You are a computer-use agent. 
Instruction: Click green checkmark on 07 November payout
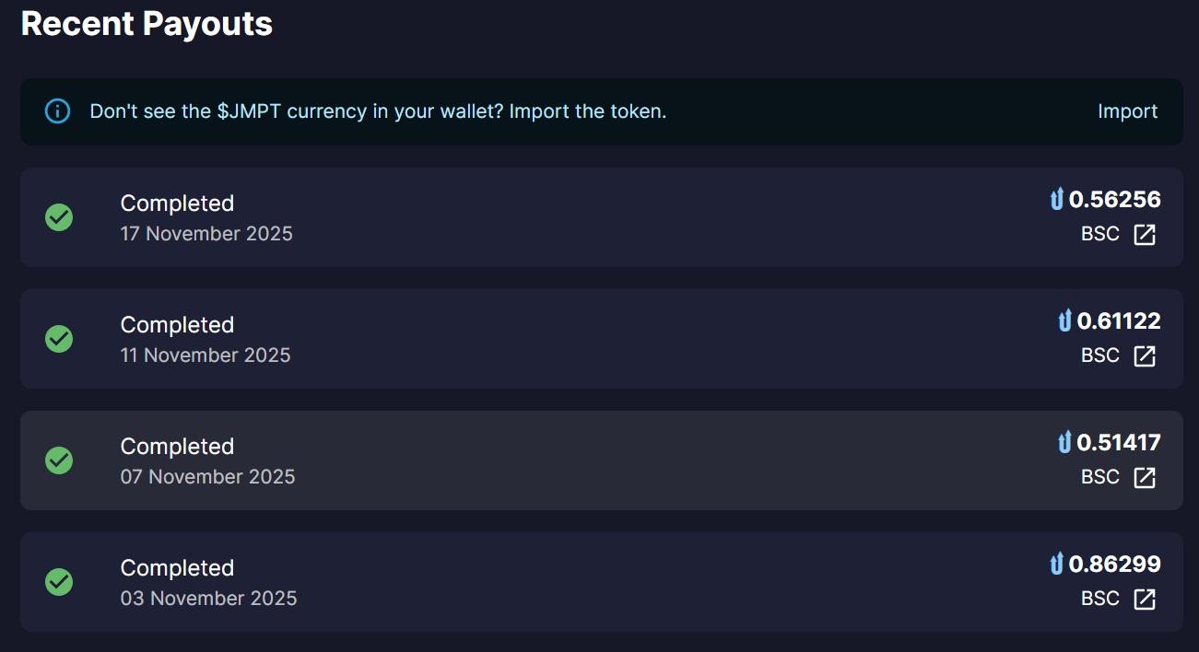59,460
